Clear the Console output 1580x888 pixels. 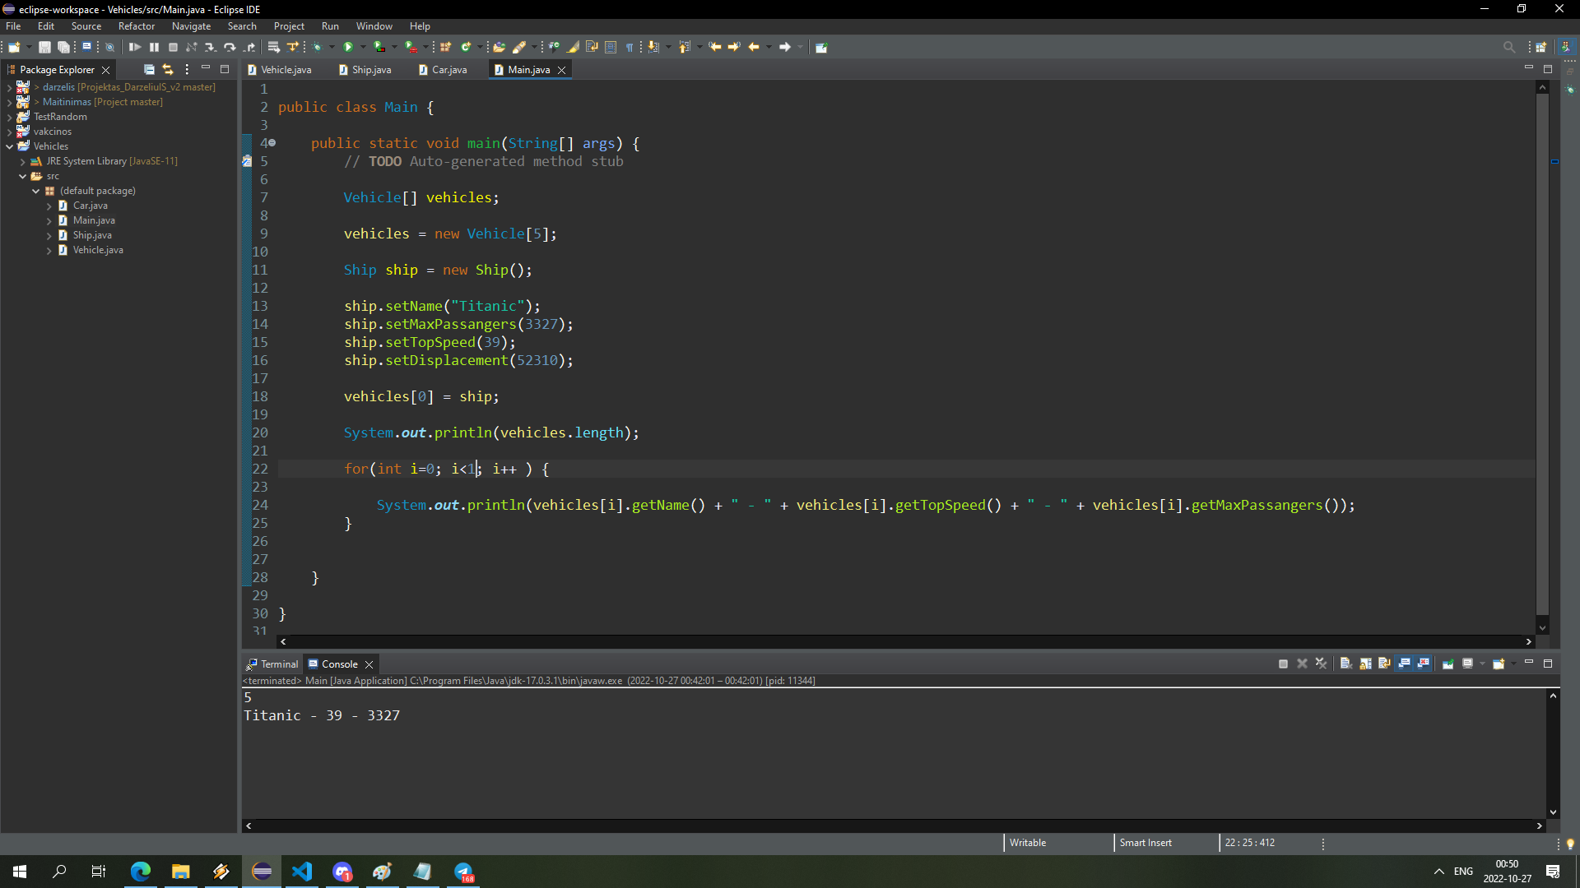pyautogui.click(x=1346, y=664)
